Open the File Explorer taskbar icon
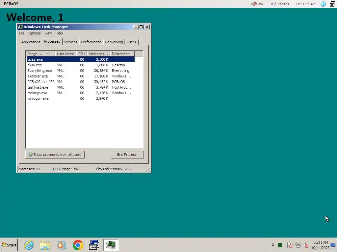 pos(45,245)
